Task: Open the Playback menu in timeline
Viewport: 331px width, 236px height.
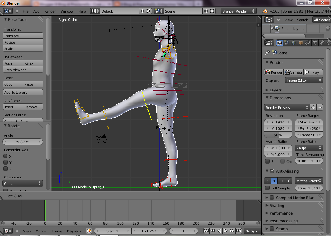Action: click(74, 231)
